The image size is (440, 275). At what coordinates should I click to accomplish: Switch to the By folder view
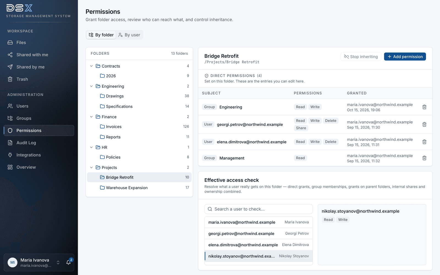coord(101,35)
